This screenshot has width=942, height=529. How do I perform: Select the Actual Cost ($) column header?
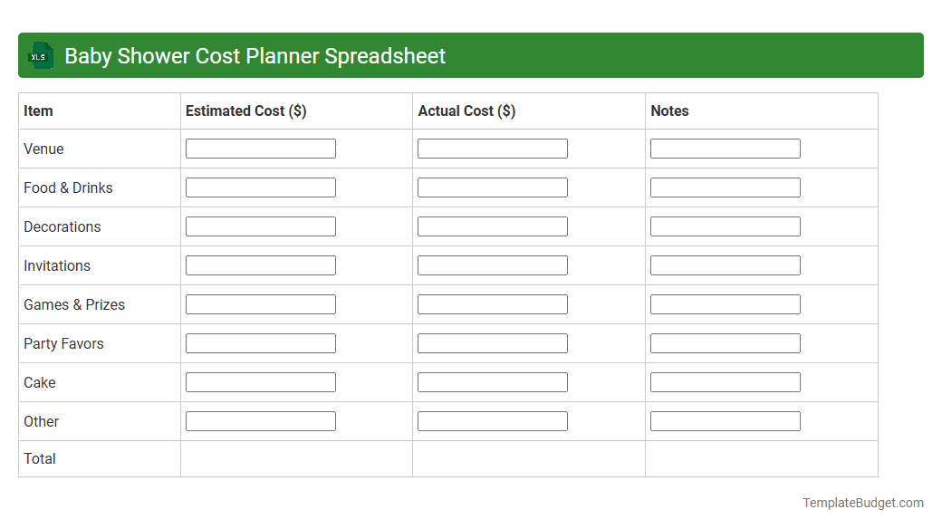point(467,111)
